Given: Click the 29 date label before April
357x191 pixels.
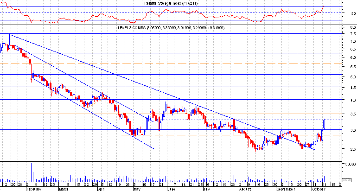Looking at the screenshot, I should (95, 185).
